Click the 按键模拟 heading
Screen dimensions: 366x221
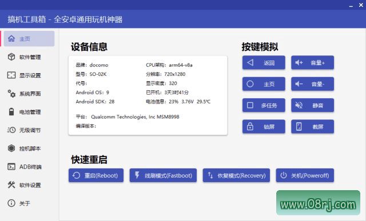[260, 47]
